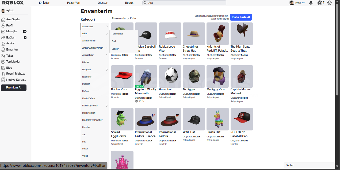Open Oluştur in top navigation

(102, 3)
